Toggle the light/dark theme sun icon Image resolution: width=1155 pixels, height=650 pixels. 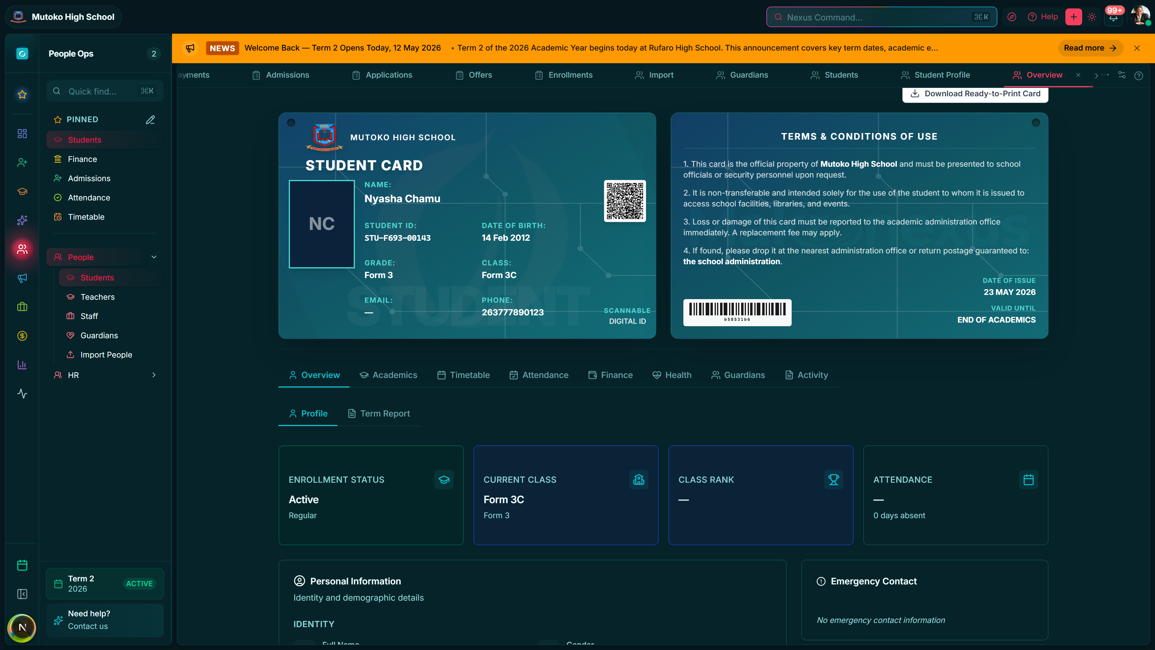[1092, 17]
